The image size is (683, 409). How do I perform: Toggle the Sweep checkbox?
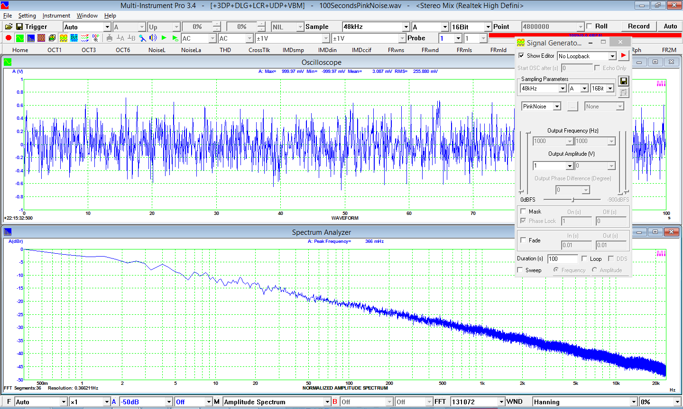tap(520, 270)
